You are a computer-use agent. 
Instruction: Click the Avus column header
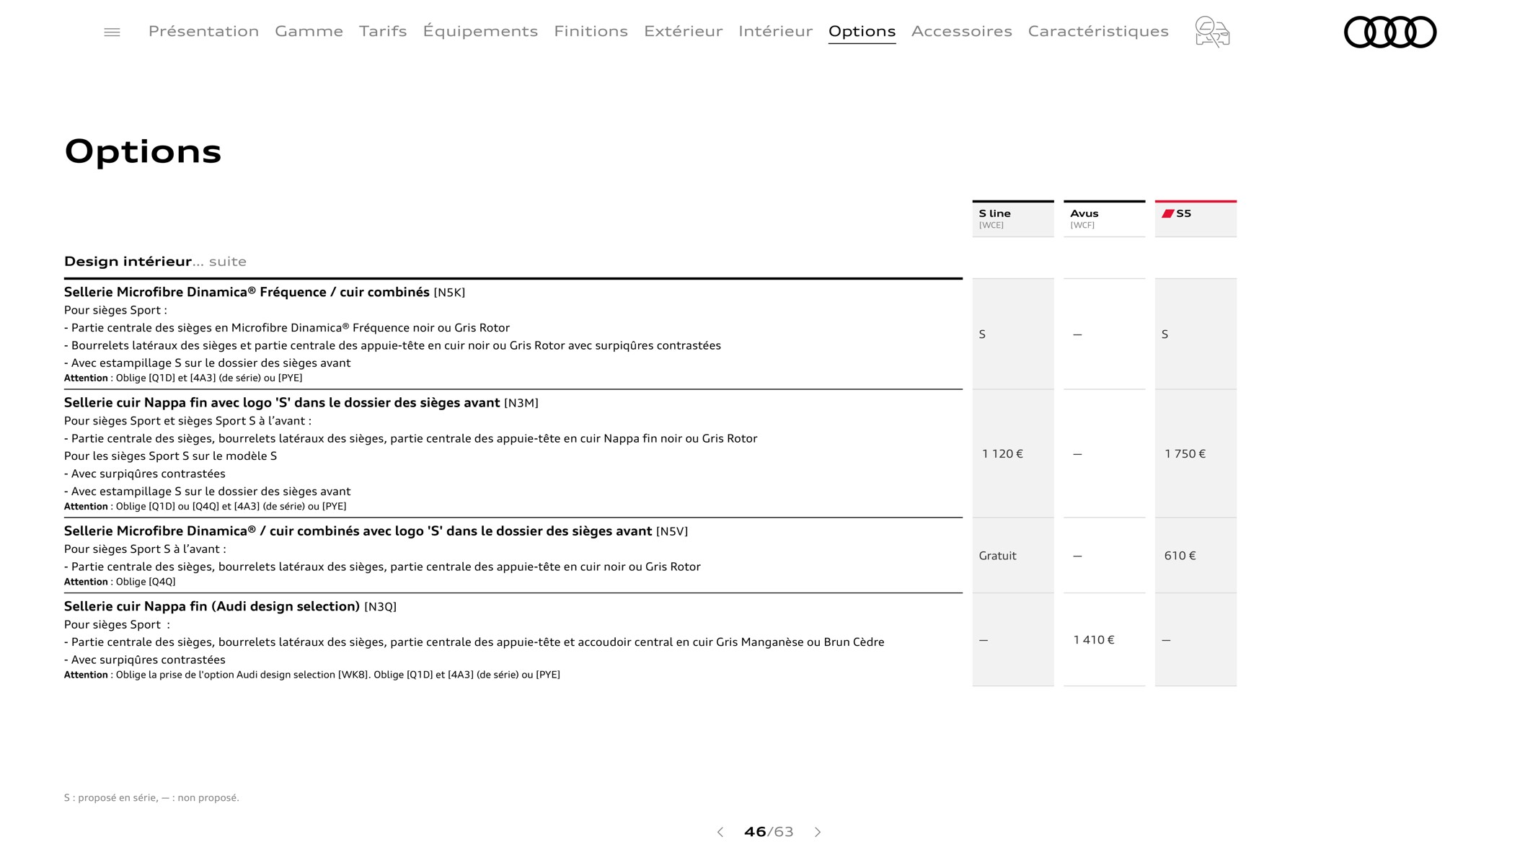[1104, 218]
